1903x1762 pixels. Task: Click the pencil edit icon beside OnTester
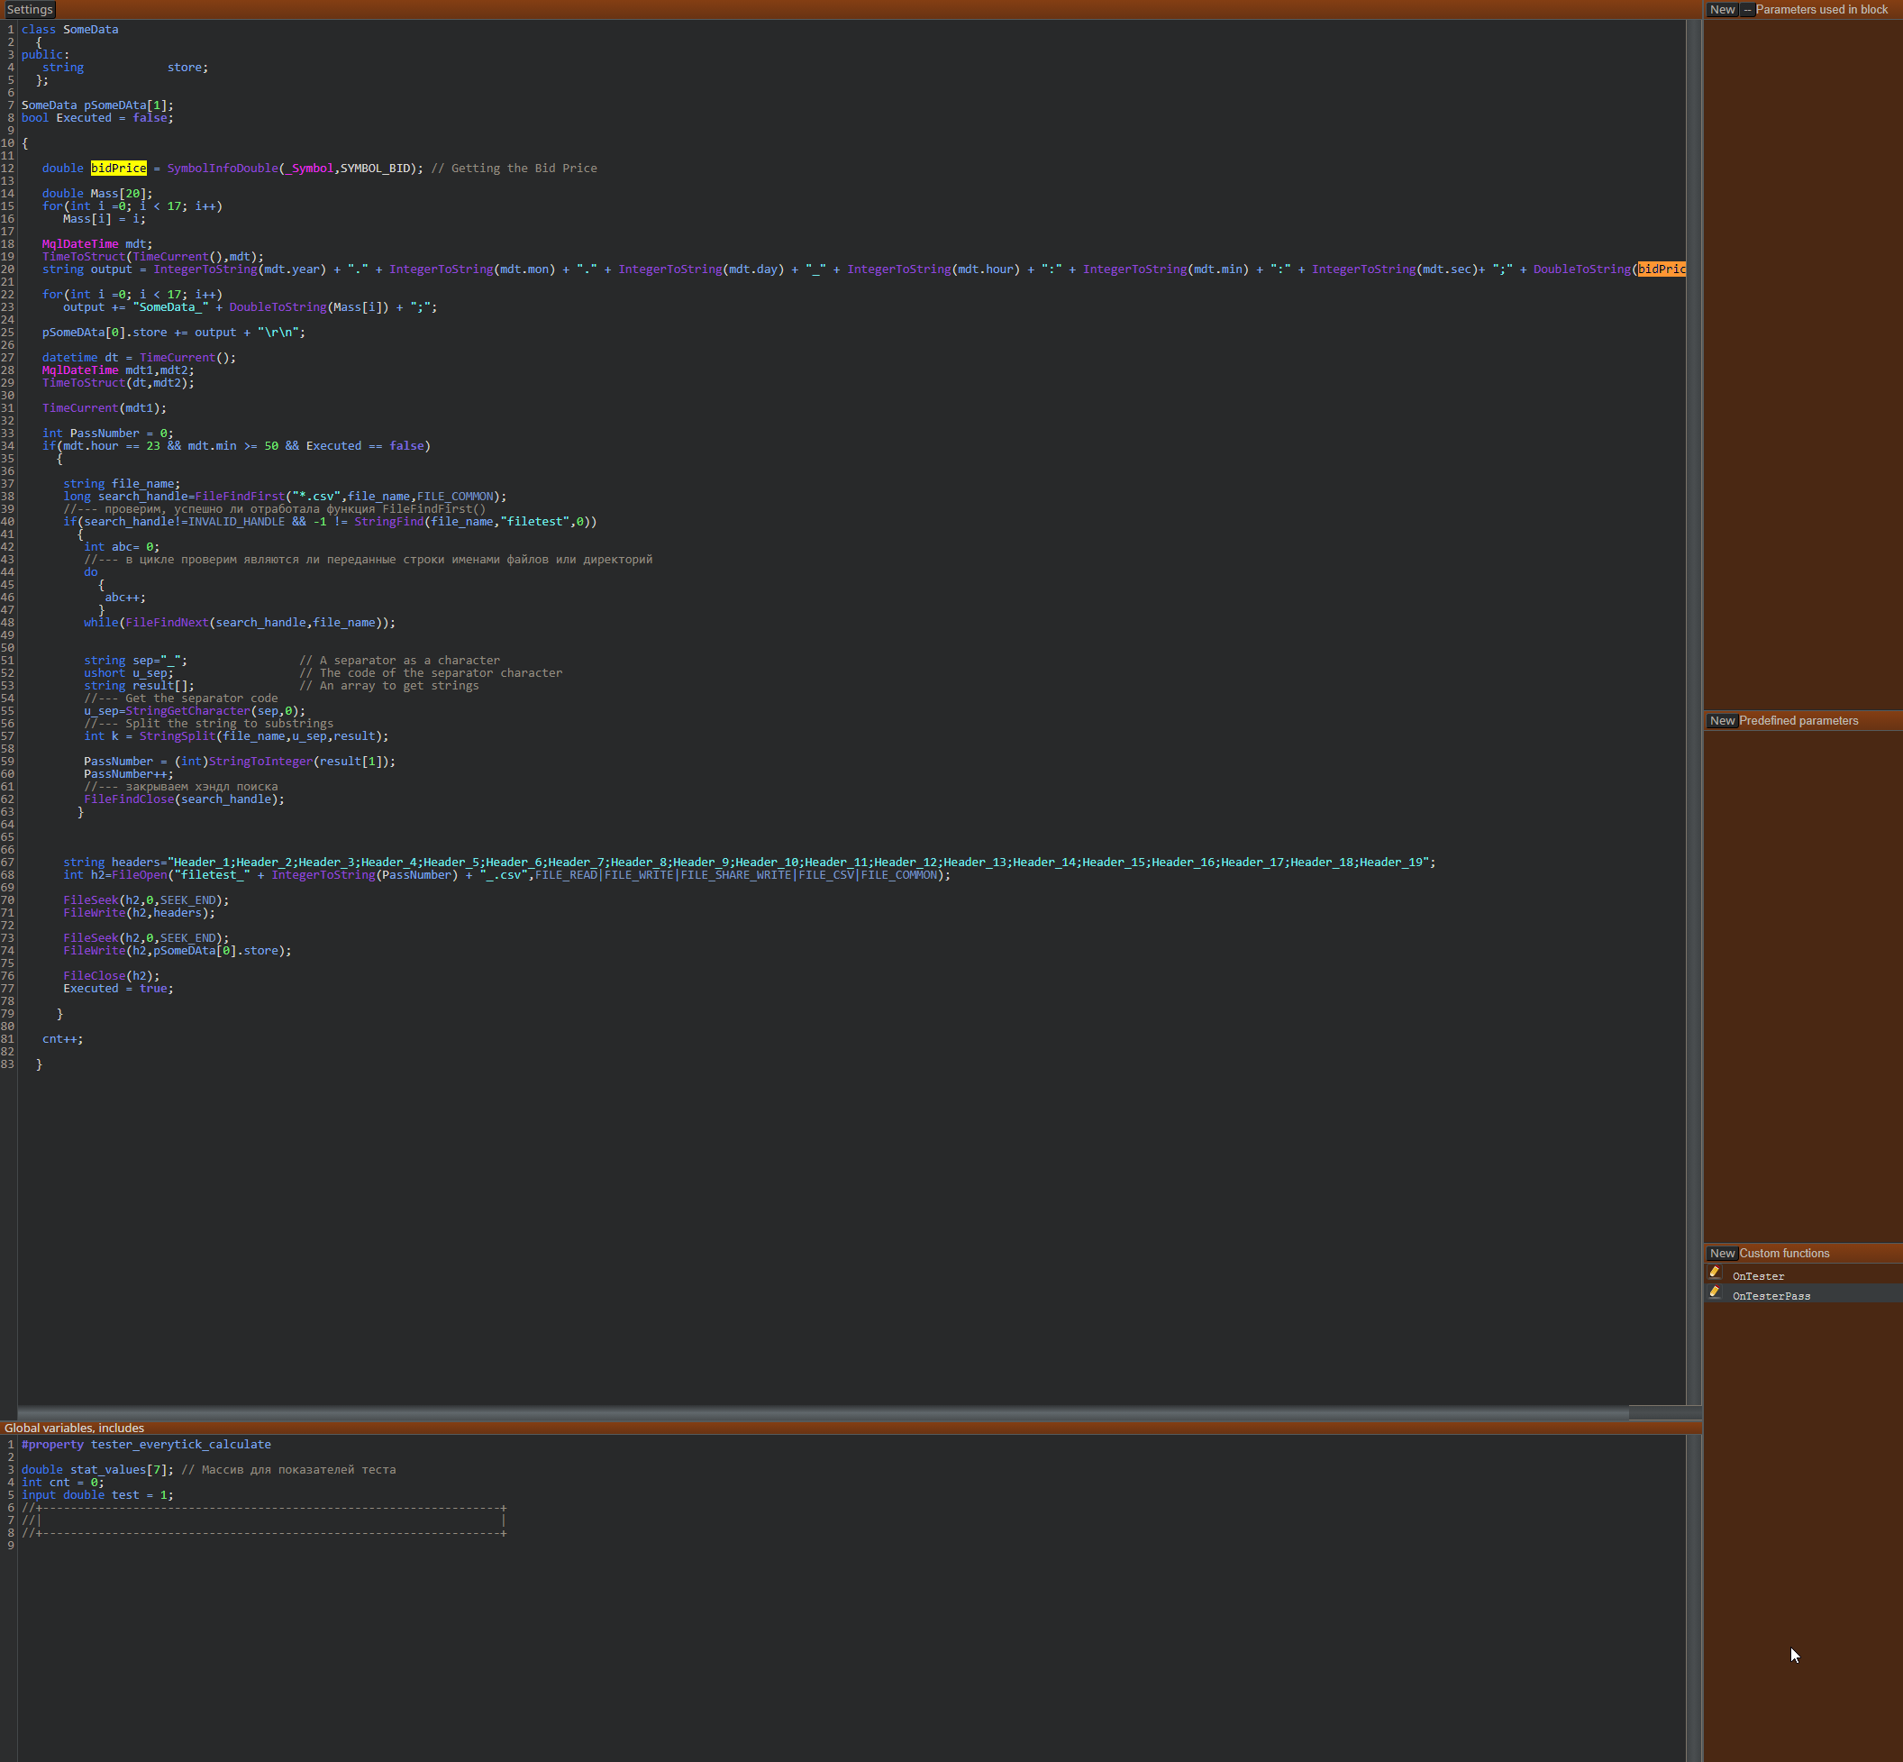coord(1714,1272)
